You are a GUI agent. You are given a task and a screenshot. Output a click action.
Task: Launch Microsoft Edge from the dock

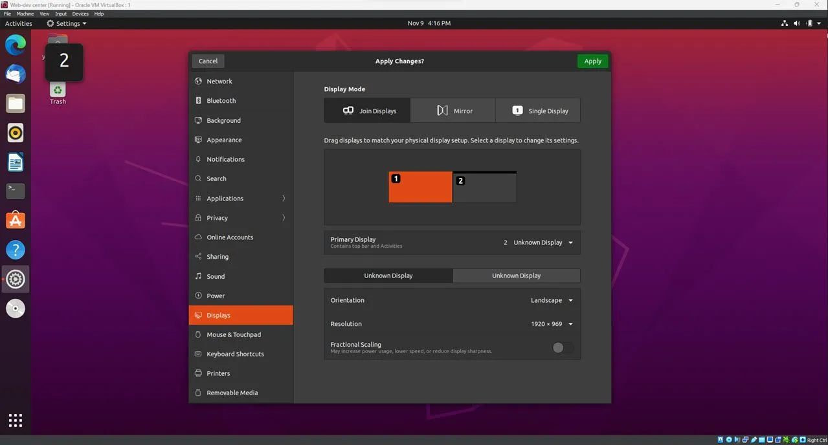(x=15, y=44)
